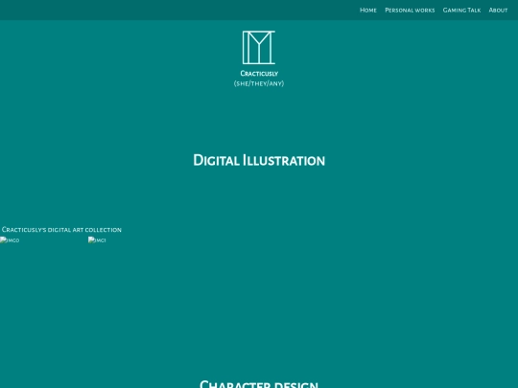The image size is (518, 388).
Task: Select the (she/they/any) pronouns text
Action: (x=259, y=83)
